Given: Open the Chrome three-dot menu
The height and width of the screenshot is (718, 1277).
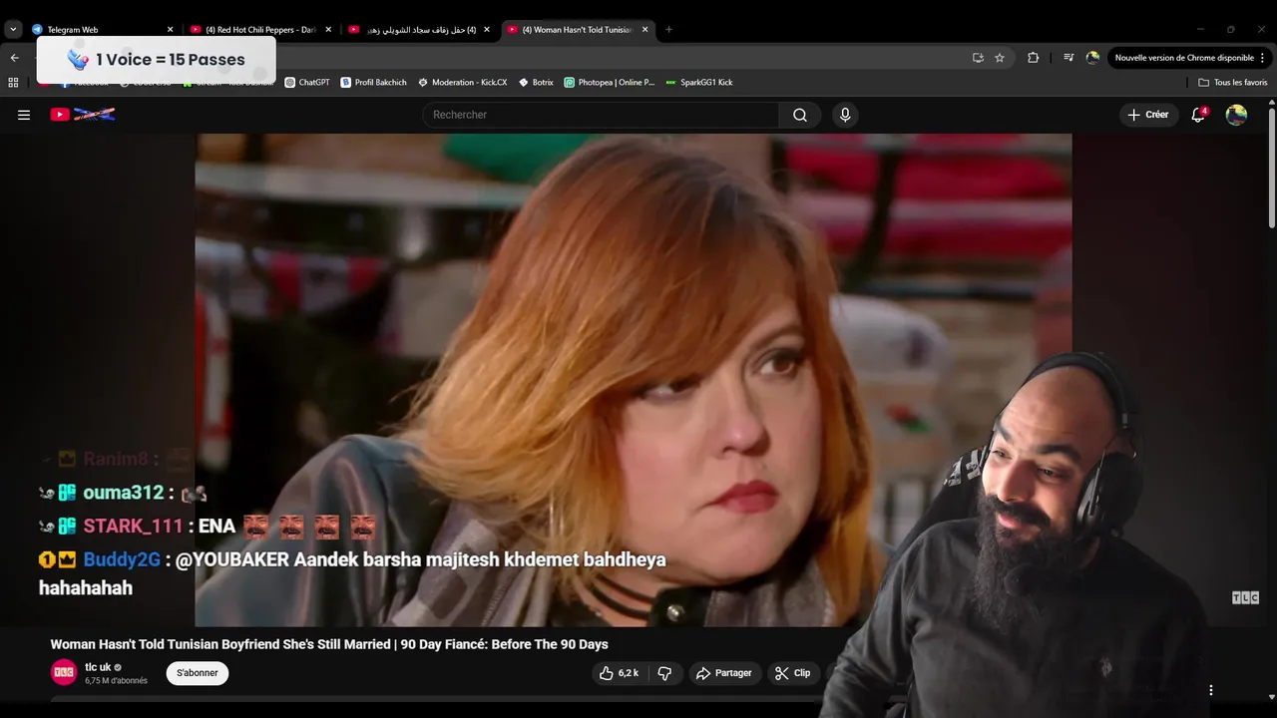Looking at the screenshot, I should (1263, 58).
